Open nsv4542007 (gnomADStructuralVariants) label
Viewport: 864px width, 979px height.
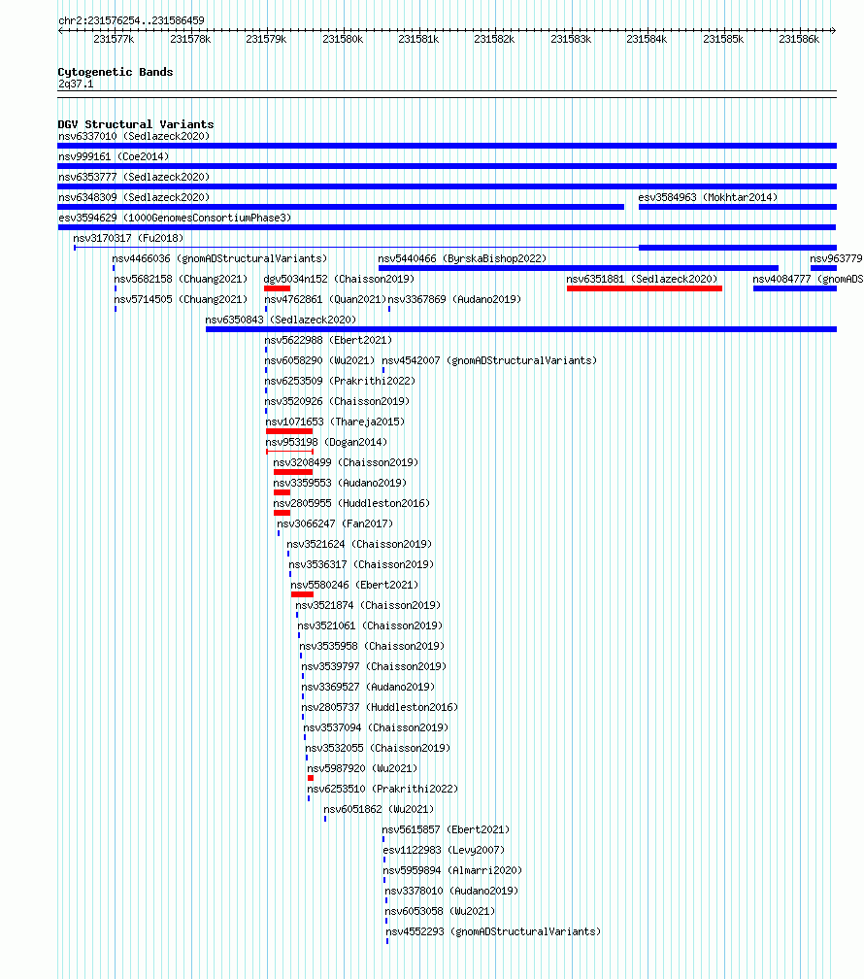click(x=489, y=361)
